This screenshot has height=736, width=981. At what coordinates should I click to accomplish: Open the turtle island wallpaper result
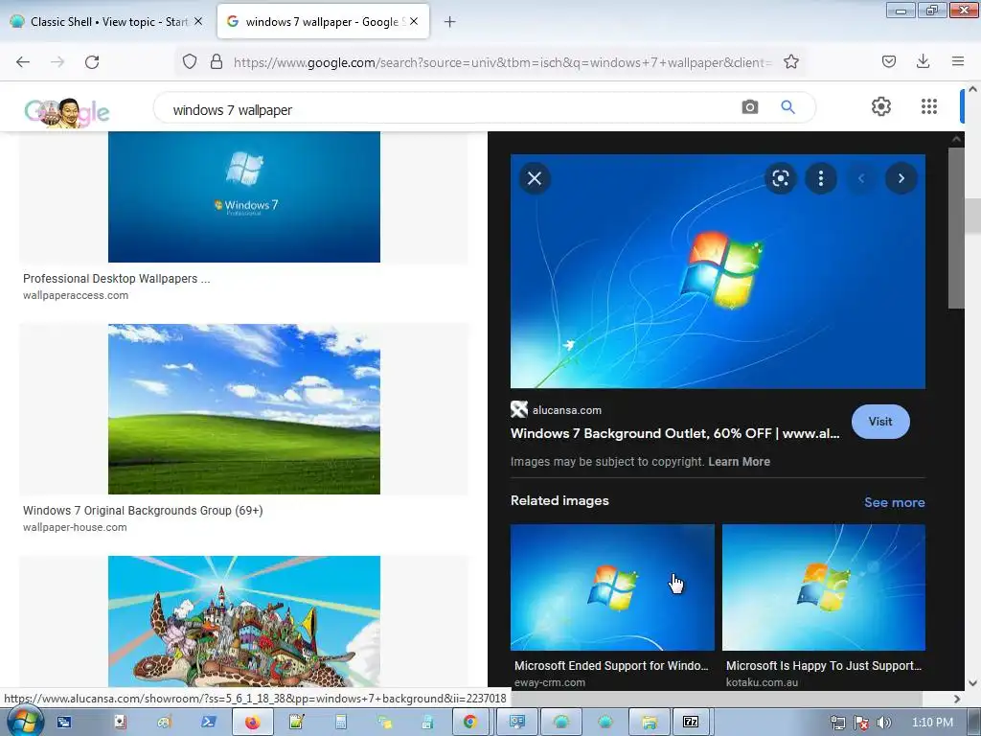click(x=244, y=621)
